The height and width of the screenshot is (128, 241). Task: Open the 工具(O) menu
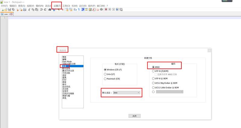pyautogui.click(x=66, y=6)
